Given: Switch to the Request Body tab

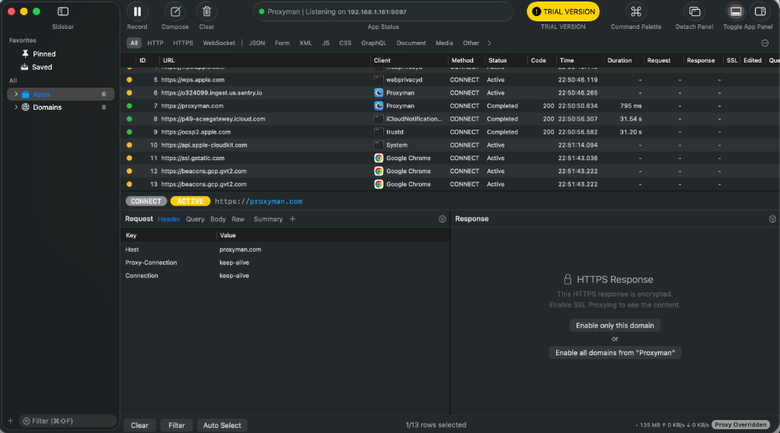Looking at the screenshot, I should point(218,219).
